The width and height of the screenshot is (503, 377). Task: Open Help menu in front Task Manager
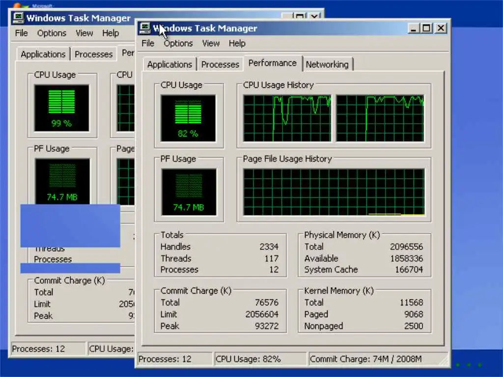click(237, 43)
